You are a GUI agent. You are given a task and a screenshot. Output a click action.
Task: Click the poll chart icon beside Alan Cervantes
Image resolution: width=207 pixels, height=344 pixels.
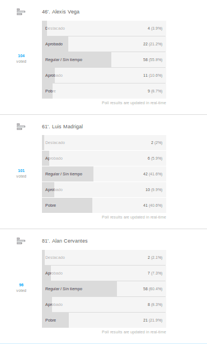(x=21, y=241)
